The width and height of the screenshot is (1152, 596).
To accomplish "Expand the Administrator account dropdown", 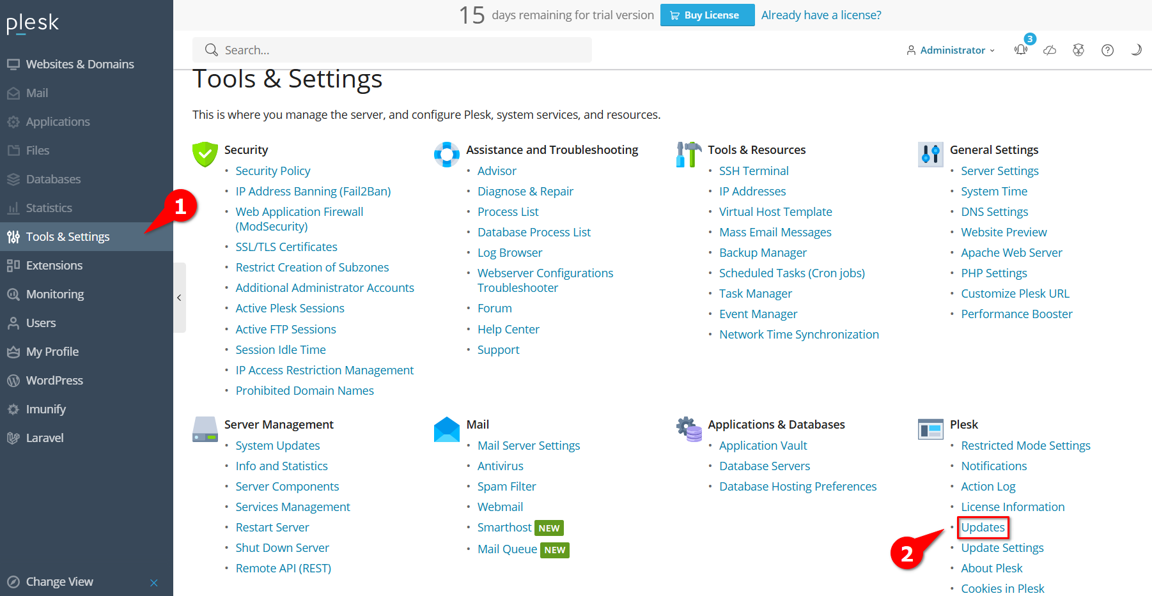I will pyautogui.click(x=951, y=50).
